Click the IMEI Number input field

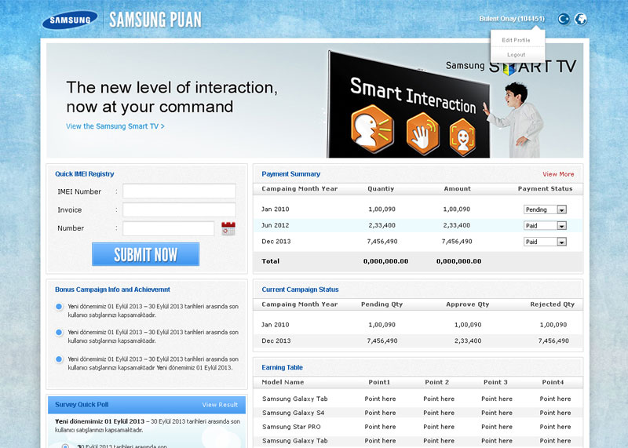[x=180, y=191]
